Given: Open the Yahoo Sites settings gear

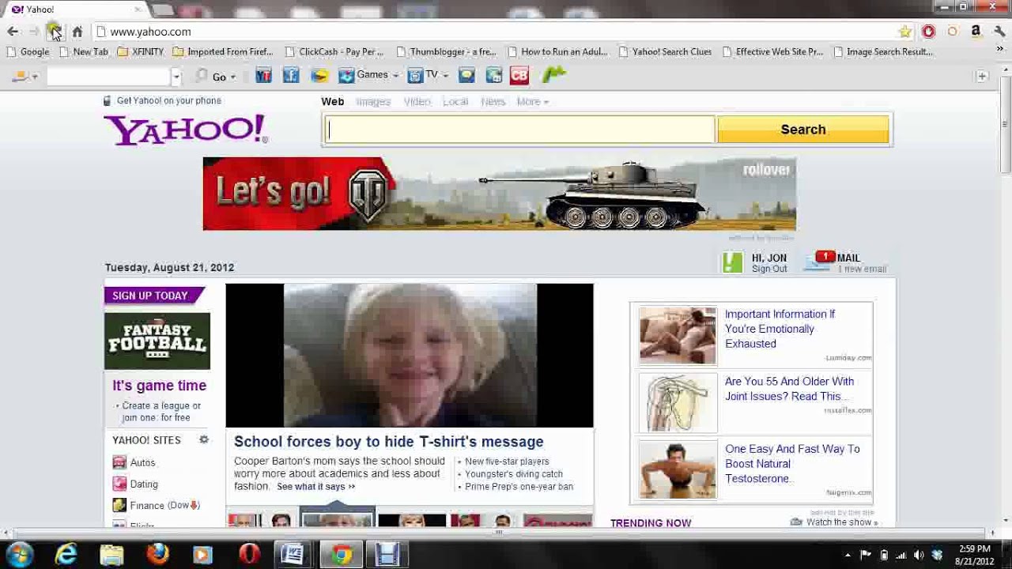Looking at the screenshot, I should click(204, 440).
